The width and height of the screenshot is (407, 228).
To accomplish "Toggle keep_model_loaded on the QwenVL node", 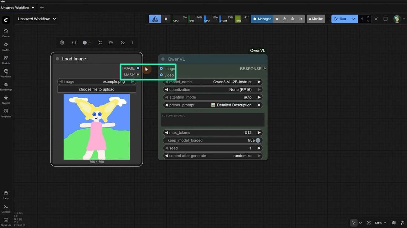I will [x=258, y=140].
